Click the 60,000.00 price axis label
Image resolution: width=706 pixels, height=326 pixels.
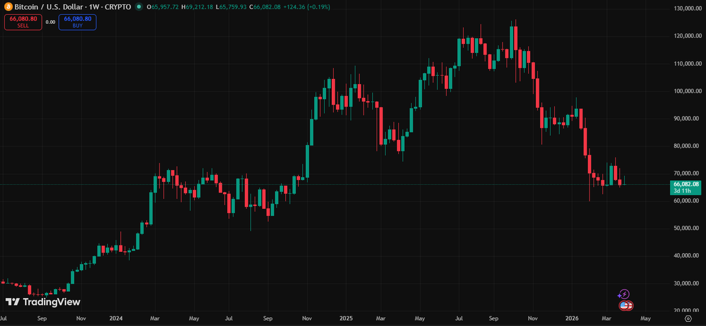687,201
